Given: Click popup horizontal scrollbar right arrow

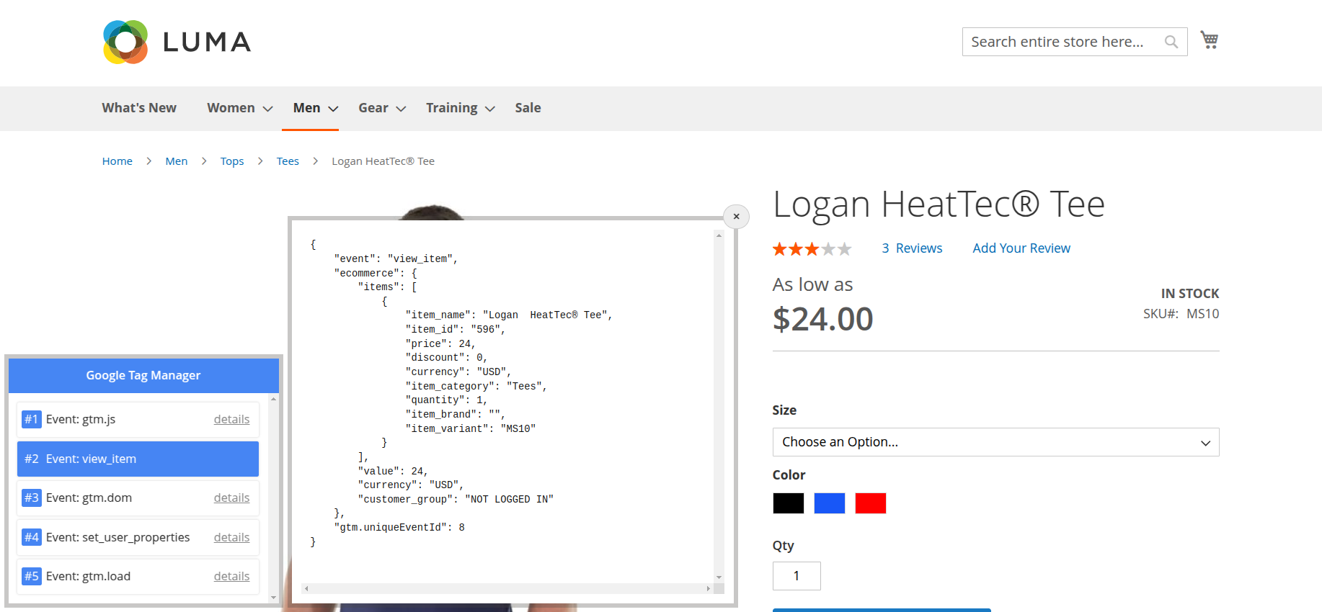Looking at the screenshot, I should click(709, 588).
